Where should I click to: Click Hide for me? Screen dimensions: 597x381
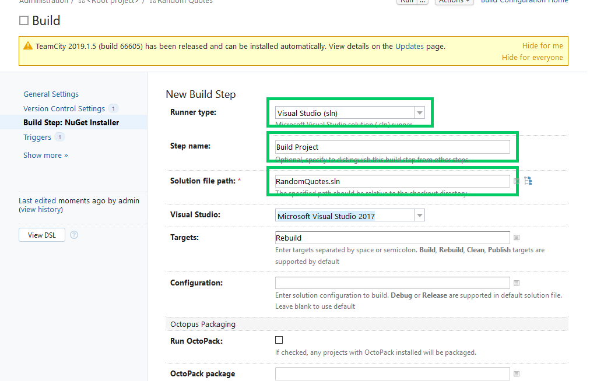tap(543, 45)
